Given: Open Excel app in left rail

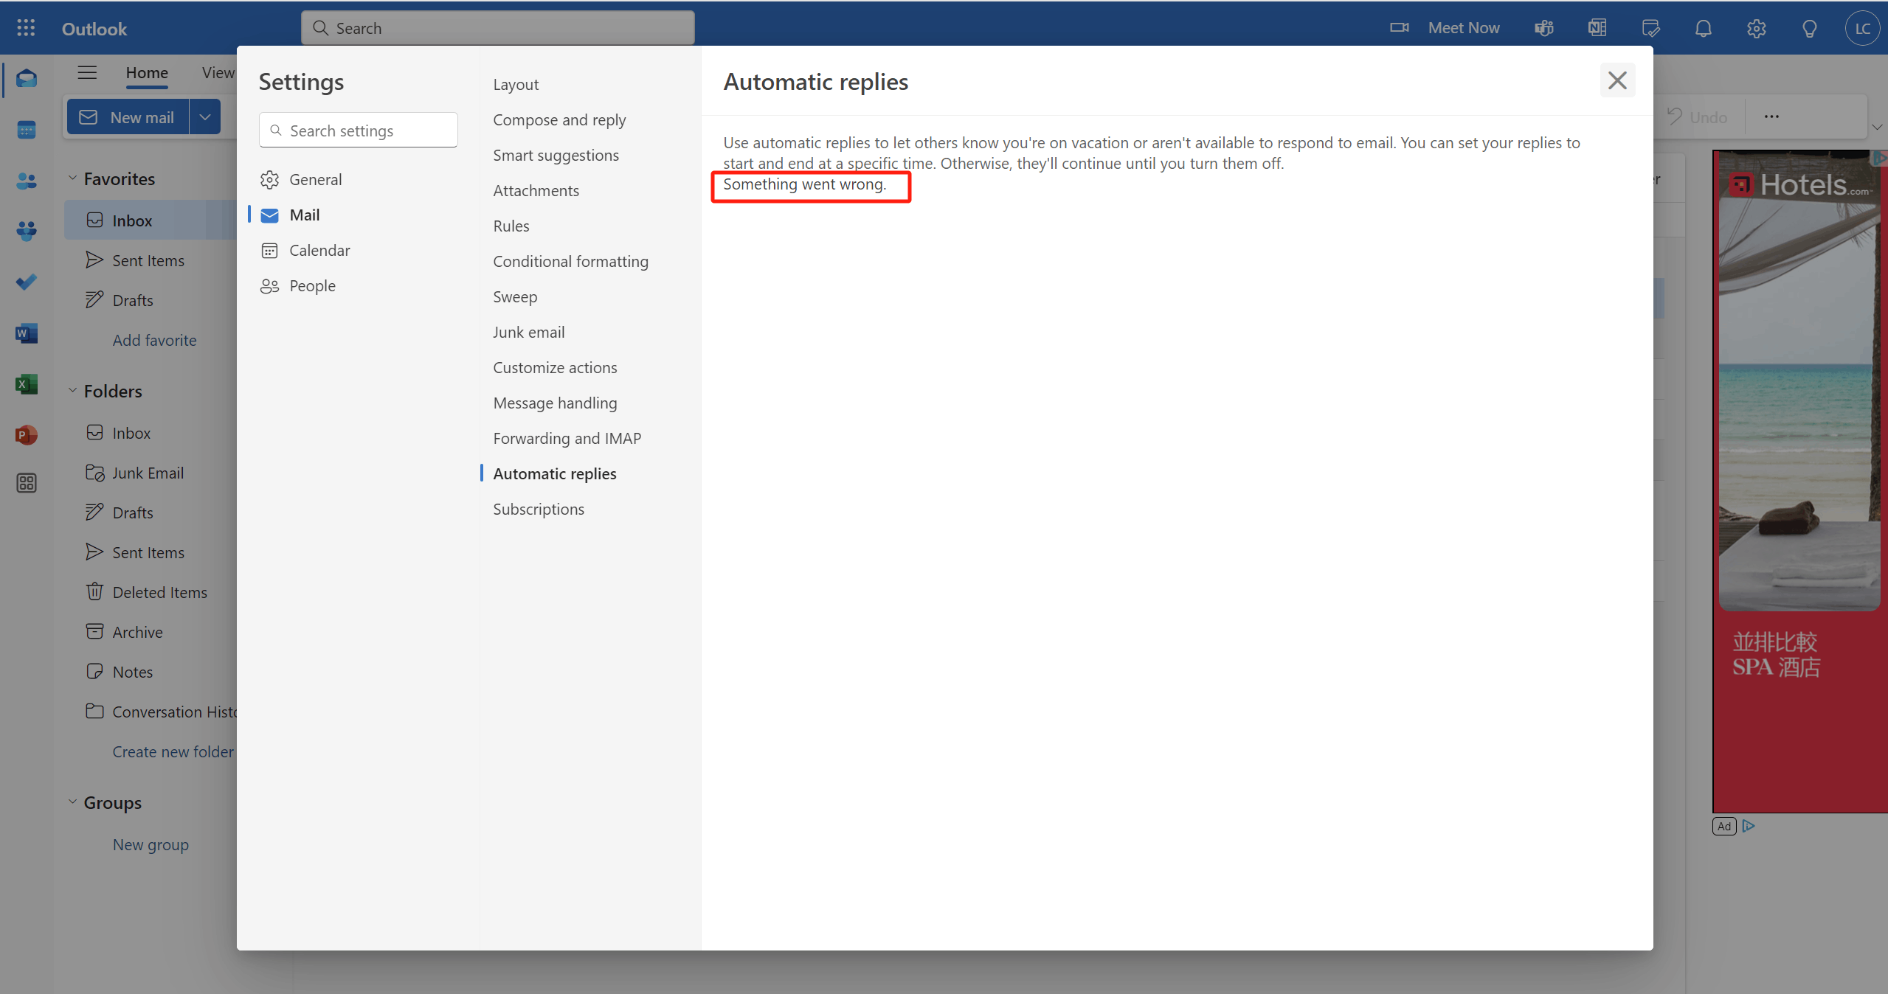Looking at the screenshot, I should click(27, 384).
